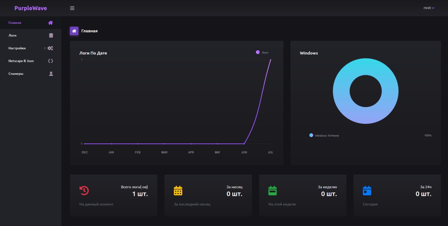Image resolution: width=448 pixels, height=226 pixels.
Task: Toggle the Логи series in chart legend
Action: pos(262,52)
